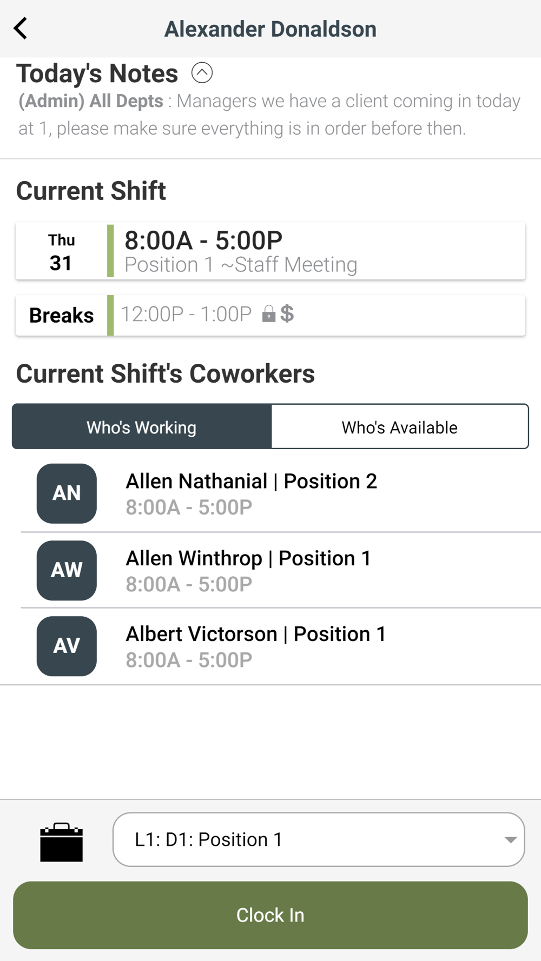Screen dimensions: 541x961
Task: Tap the AW avatar icon
Action: click(x=67, y=570)
